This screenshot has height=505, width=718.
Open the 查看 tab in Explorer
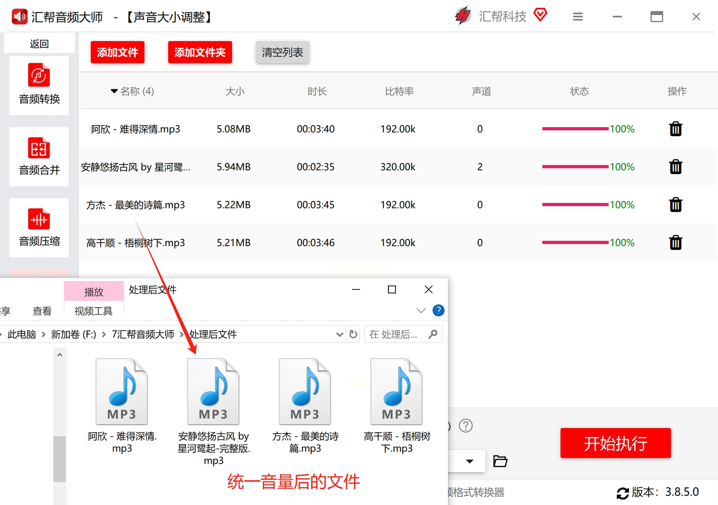click(42, 311)
